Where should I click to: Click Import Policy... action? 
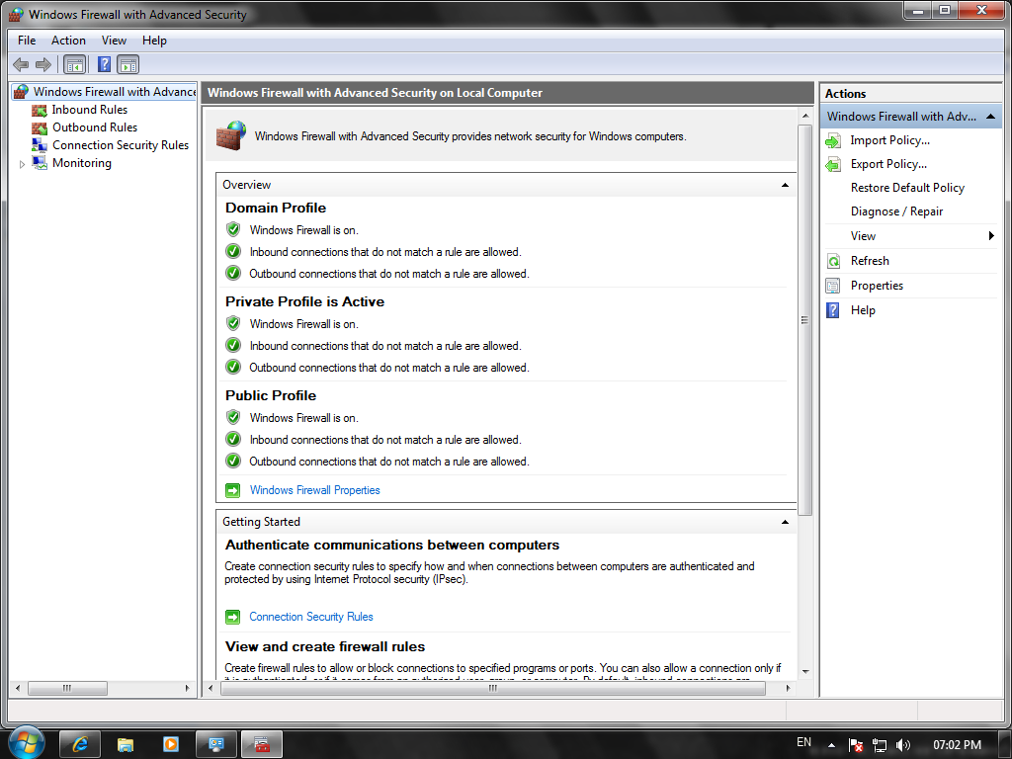(x=890, y=140)
